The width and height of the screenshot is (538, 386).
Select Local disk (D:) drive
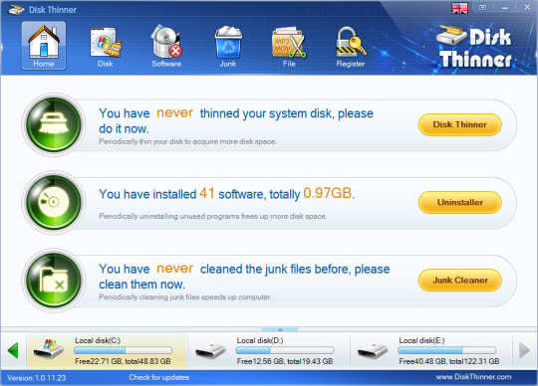269,351
